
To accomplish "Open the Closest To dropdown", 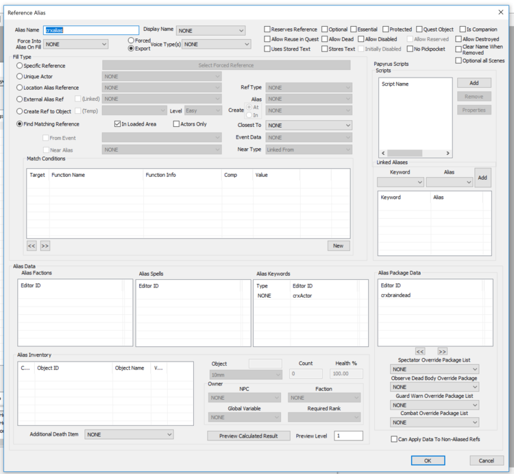I will click(309, 126).
